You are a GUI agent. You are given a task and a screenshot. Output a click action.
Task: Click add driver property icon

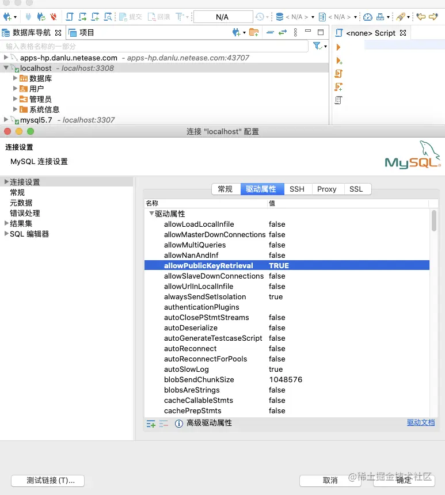(x=151, y=423)
